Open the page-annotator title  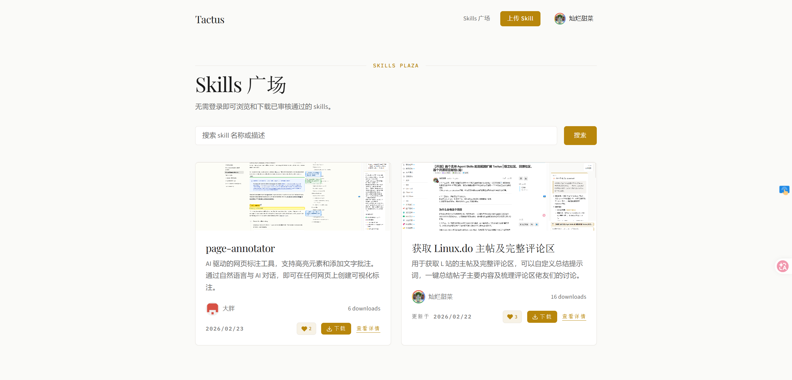(x=240, y=248)
